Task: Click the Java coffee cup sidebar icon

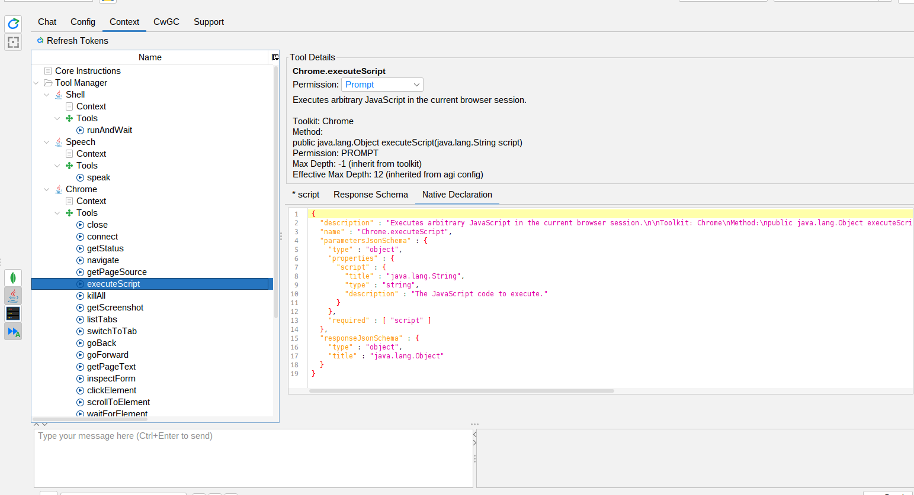Action: tap(13, 296)
